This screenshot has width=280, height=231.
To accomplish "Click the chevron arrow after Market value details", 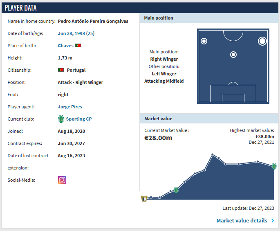I will 273,221.
